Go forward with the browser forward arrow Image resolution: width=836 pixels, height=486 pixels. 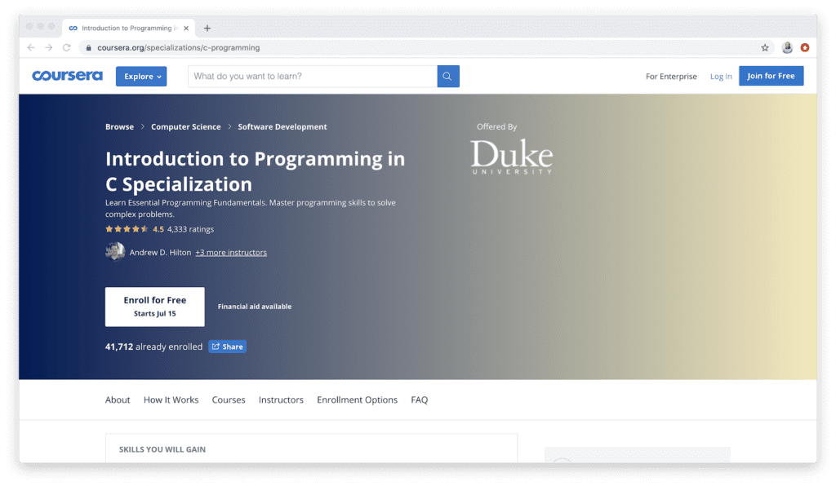48,47
